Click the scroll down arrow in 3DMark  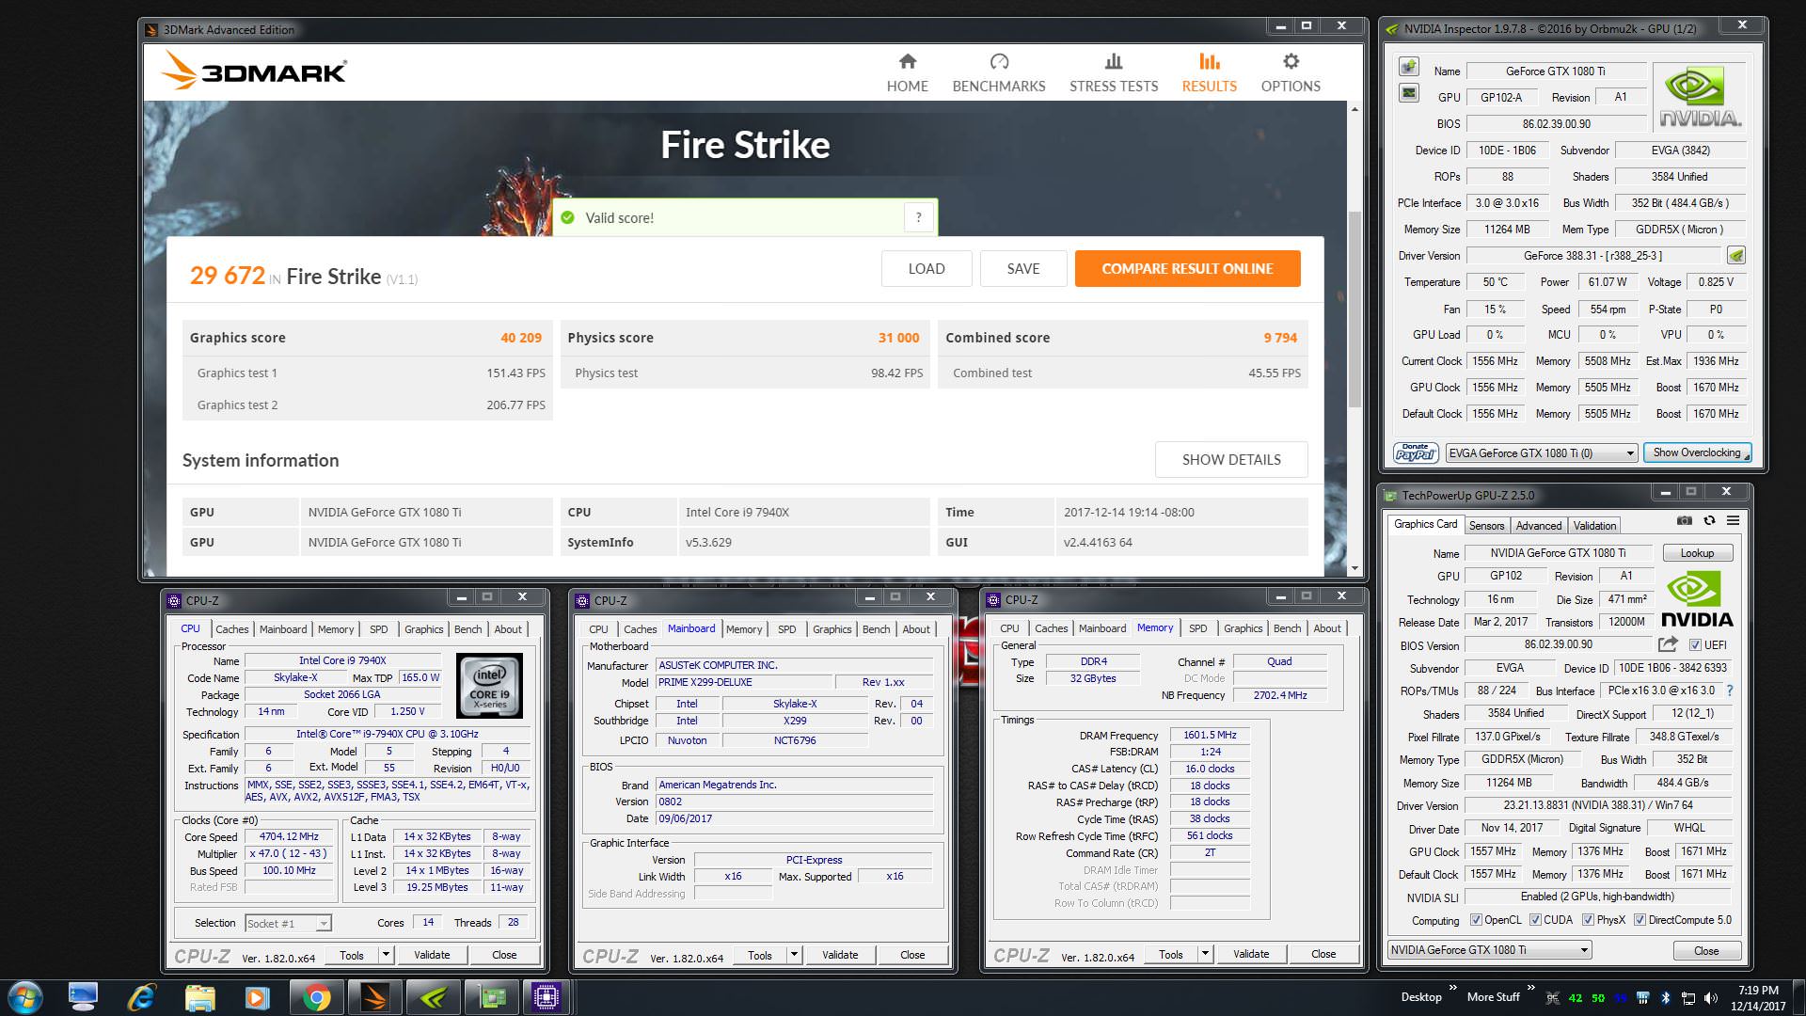(x=1354, y=568)
